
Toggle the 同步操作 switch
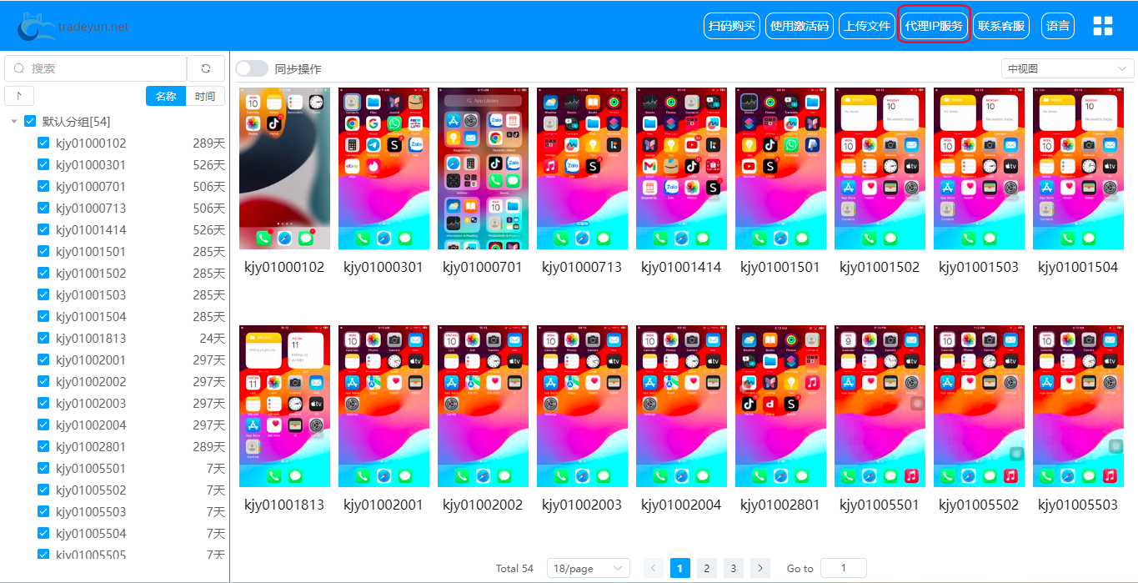(x=252, y=68)
